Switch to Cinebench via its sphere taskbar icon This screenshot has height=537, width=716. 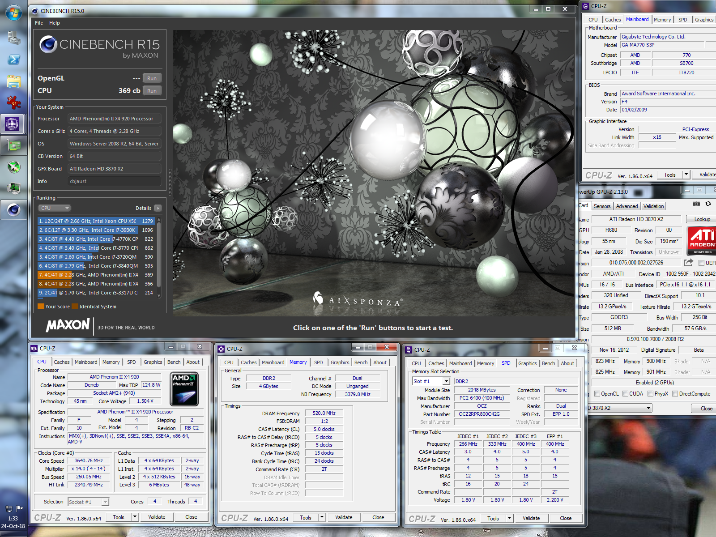click(14, 209)
